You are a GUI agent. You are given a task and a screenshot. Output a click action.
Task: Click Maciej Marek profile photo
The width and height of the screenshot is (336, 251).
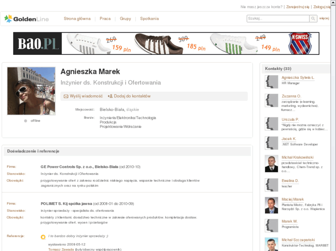[271, 205]
